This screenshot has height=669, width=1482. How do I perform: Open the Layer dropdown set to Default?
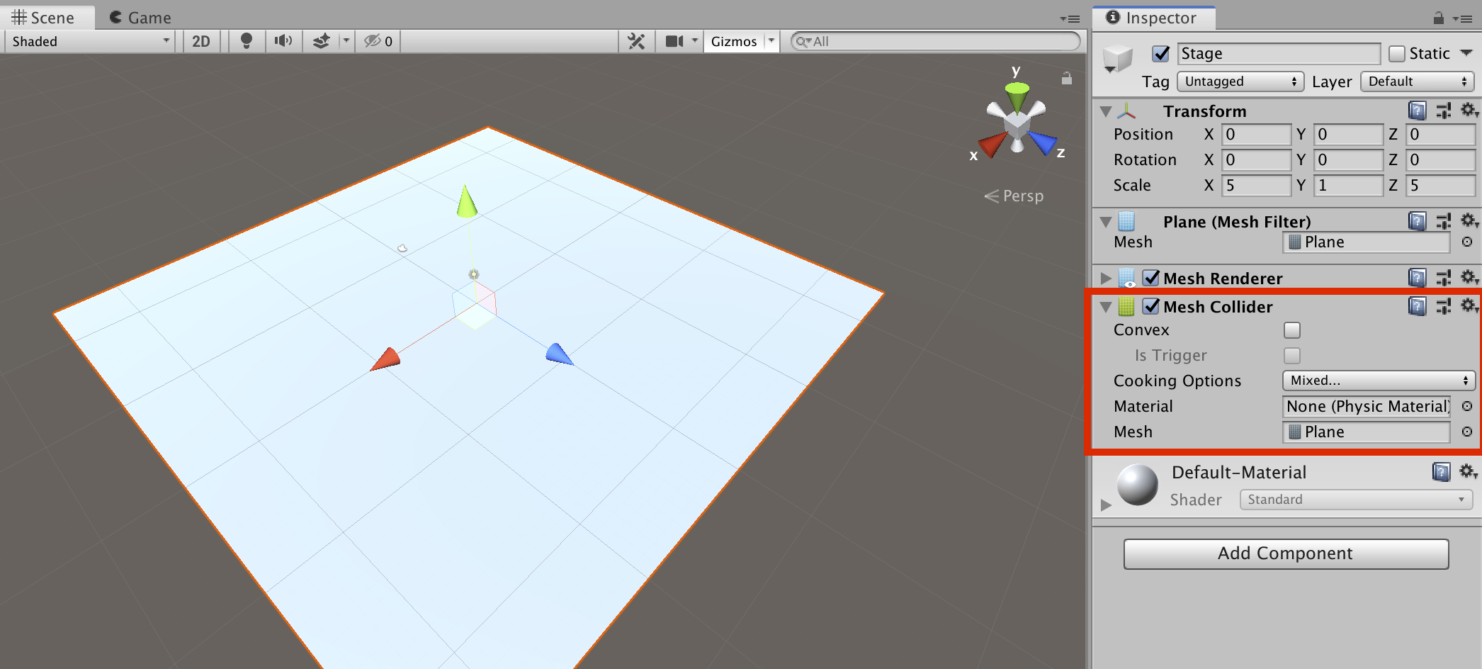point(1415,81)
